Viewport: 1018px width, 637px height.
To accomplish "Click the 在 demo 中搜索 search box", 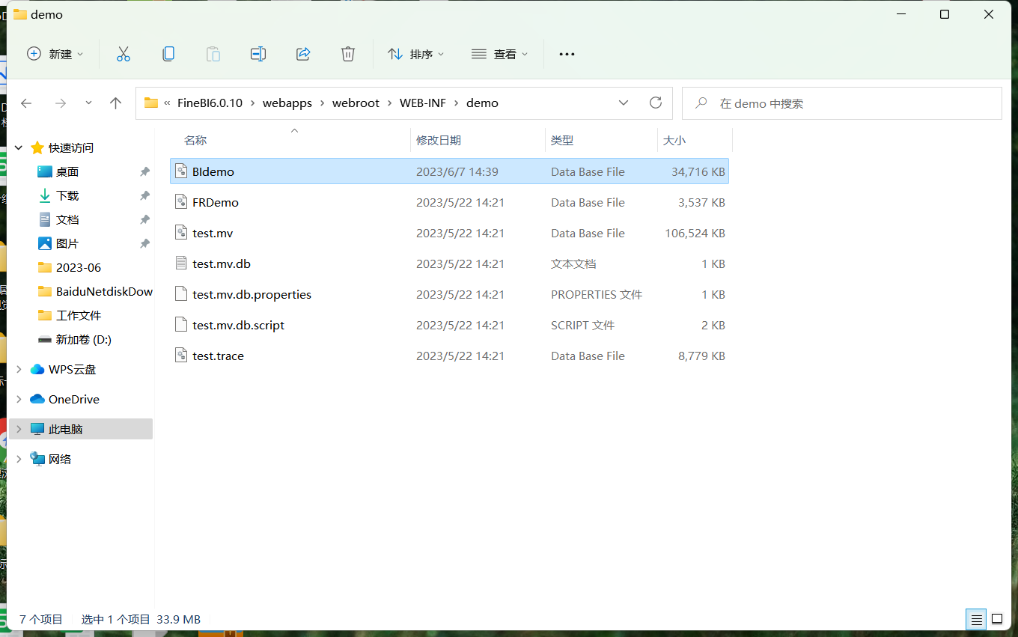I will (x=842, y=103).
